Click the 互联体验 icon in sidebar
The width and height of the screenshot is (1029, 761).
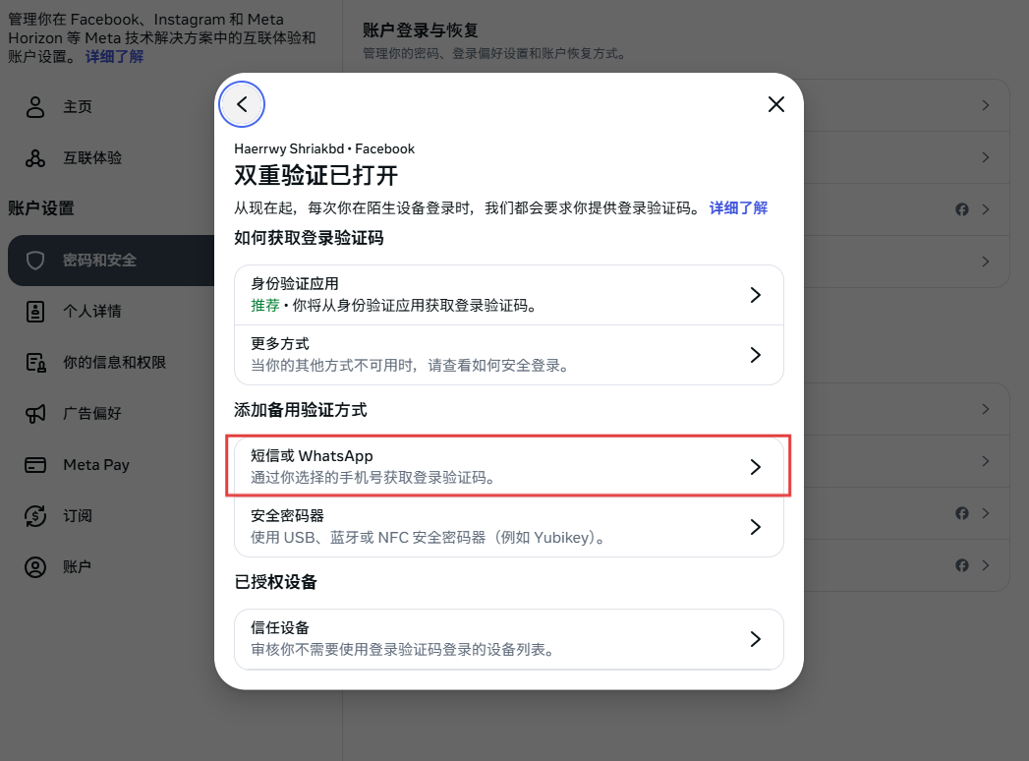34,157
